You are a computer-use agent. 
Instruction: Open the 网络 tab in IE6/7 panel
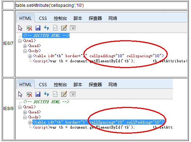click(x=113, y=18)
